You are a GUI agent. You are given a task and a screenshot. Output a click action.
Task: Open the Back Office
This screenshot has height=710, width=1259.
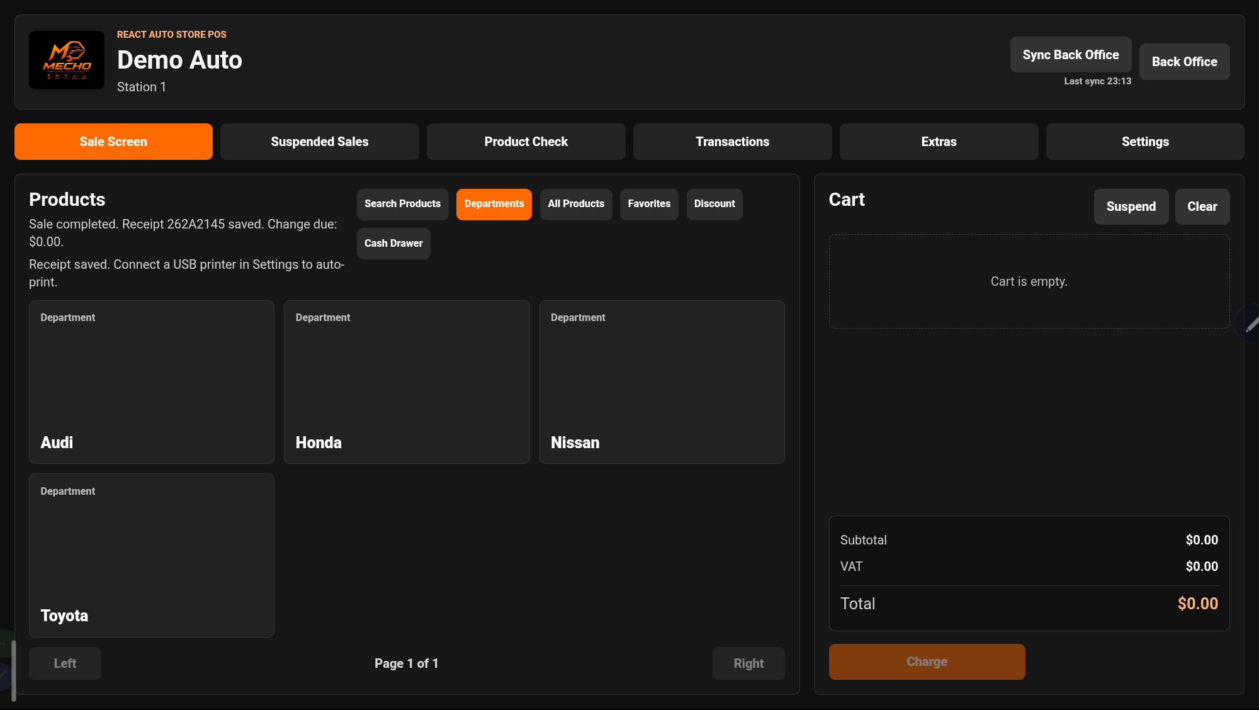[1185, 62]
